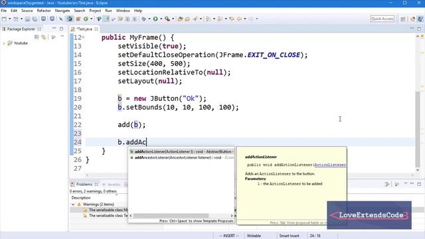The width and height of the screenshot is (425, 239).
Task: Click the Forward navigation arrow icon
Action: [x=251, y=19]
